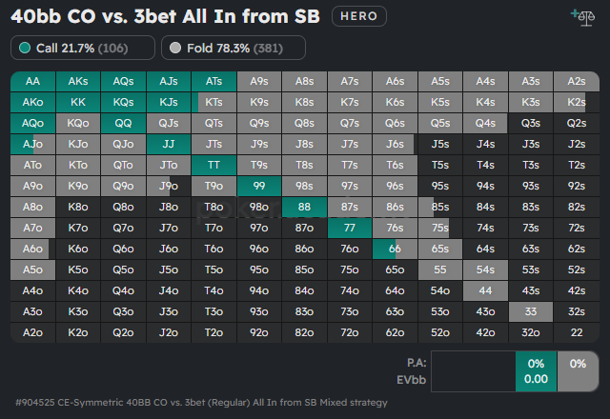Select the AKo hand cell
This screenshot has width=610, height=419.
(x=32, y=102)
